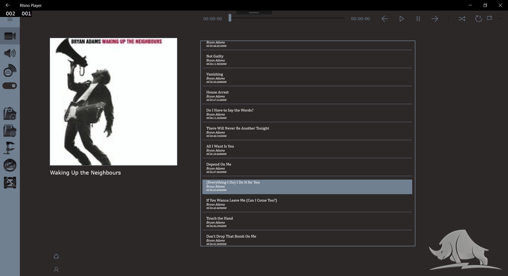This screenshot has height=276, width=508.
Task: Select "Do I Have to Say the Words?"
Action: click(307, 114)
